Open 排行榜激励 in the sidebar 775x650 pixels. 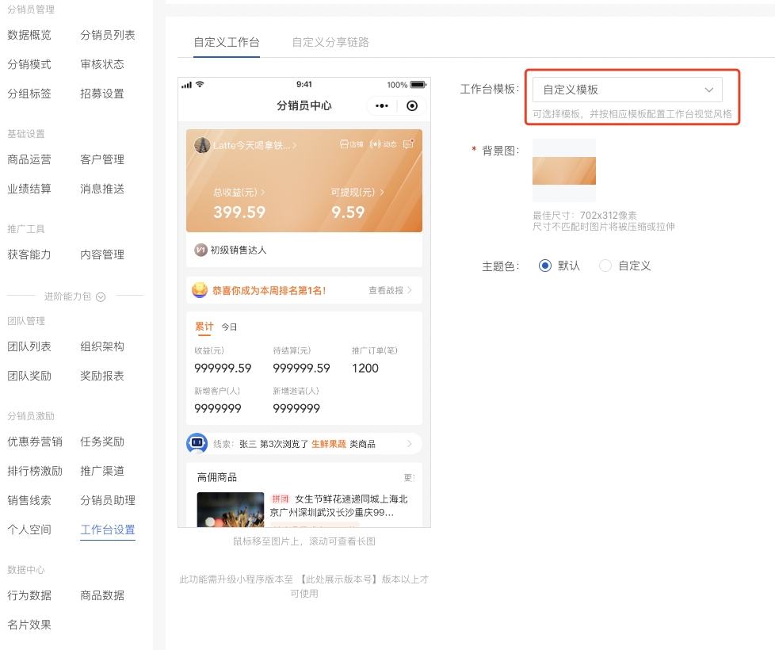pyautogui.click(x=35, y=471)
